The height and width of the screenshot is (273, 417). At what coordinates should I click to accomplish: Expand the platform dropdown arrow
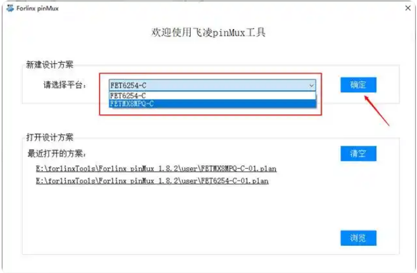click(x=312, y=86)
